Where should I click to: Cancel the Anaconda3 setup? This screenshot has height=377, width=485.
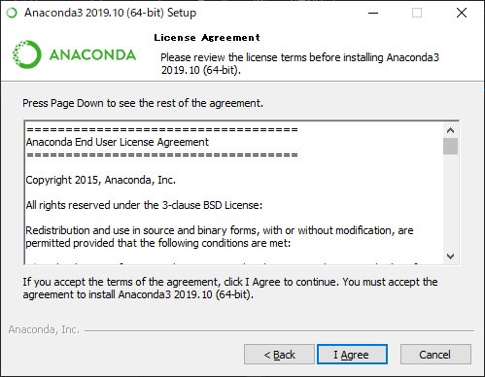435,355
